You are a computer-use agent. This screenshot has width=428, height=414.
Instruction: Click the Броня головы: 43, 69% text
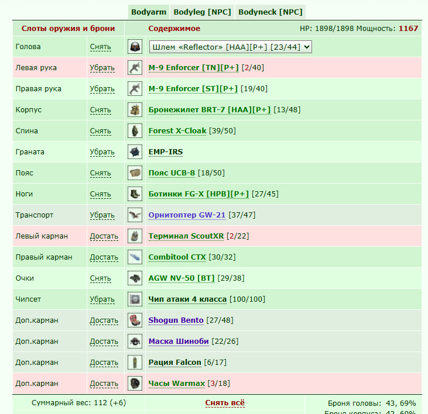pos(372,403)
